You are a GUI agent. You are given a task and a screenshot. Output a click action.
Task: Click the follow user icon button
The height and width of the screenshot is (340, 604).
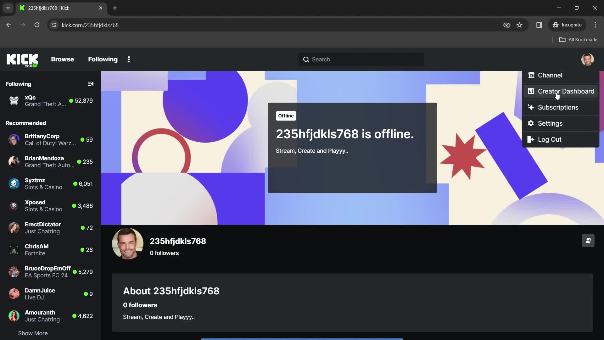click(x=588, y=241)
